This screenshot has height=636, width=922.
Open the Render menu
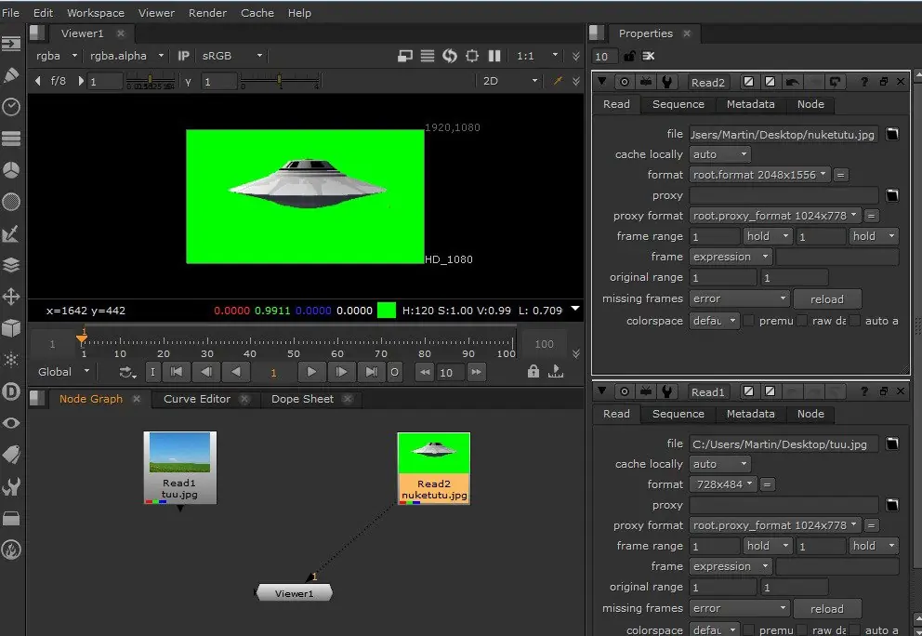(207, 12)
